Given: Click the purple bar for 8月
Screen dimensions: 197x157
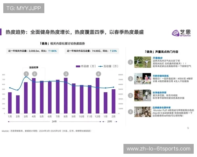Looking at the screenshot, I should 66,96.
